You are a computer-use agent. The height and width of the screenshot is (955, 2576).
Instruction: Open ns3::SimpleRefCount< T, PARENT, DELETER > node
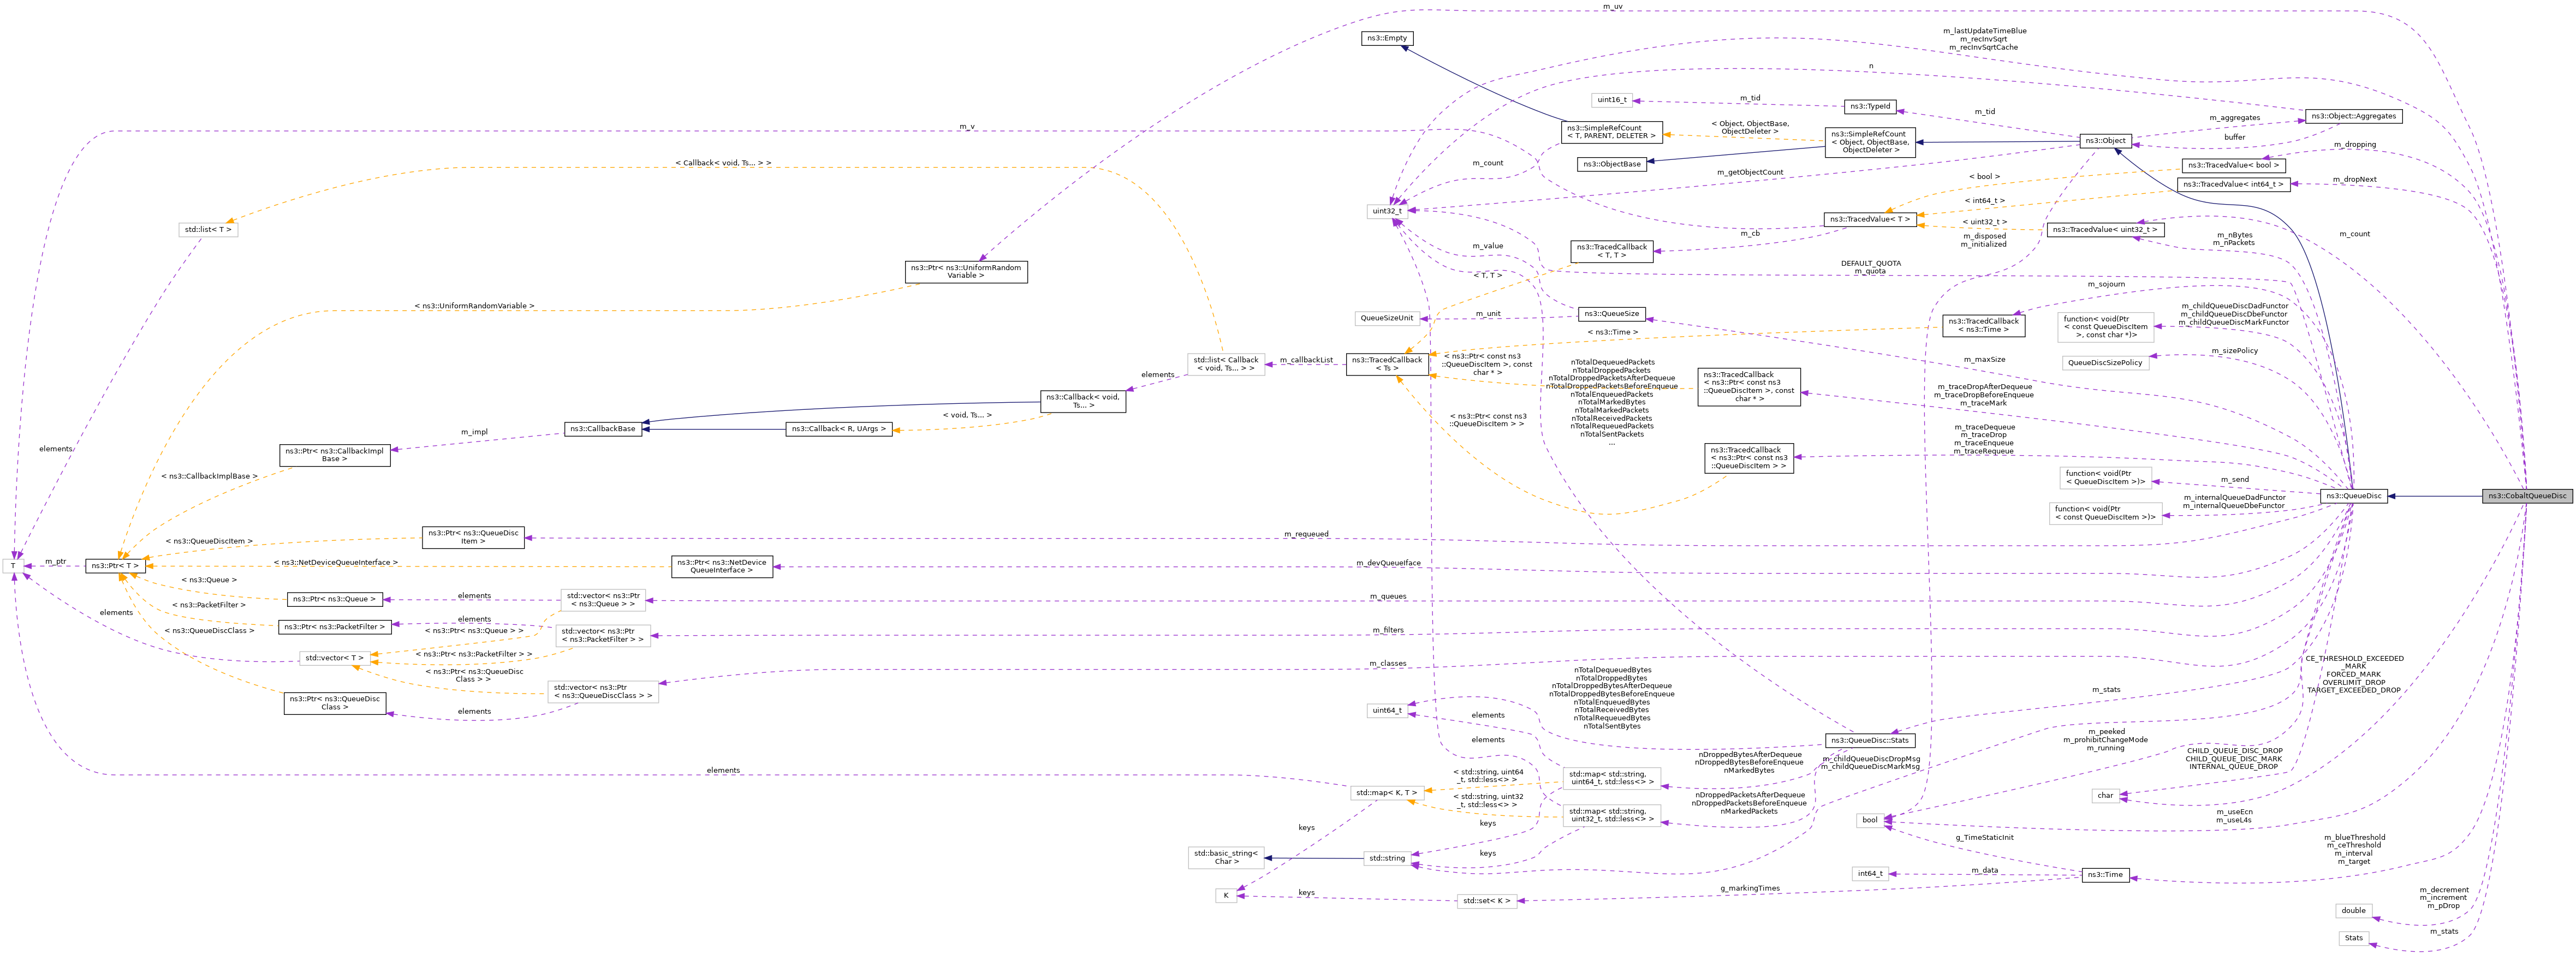pos(1611,132)
